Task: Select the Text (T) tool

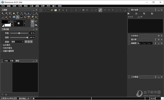Action: (x=17, y=13)
